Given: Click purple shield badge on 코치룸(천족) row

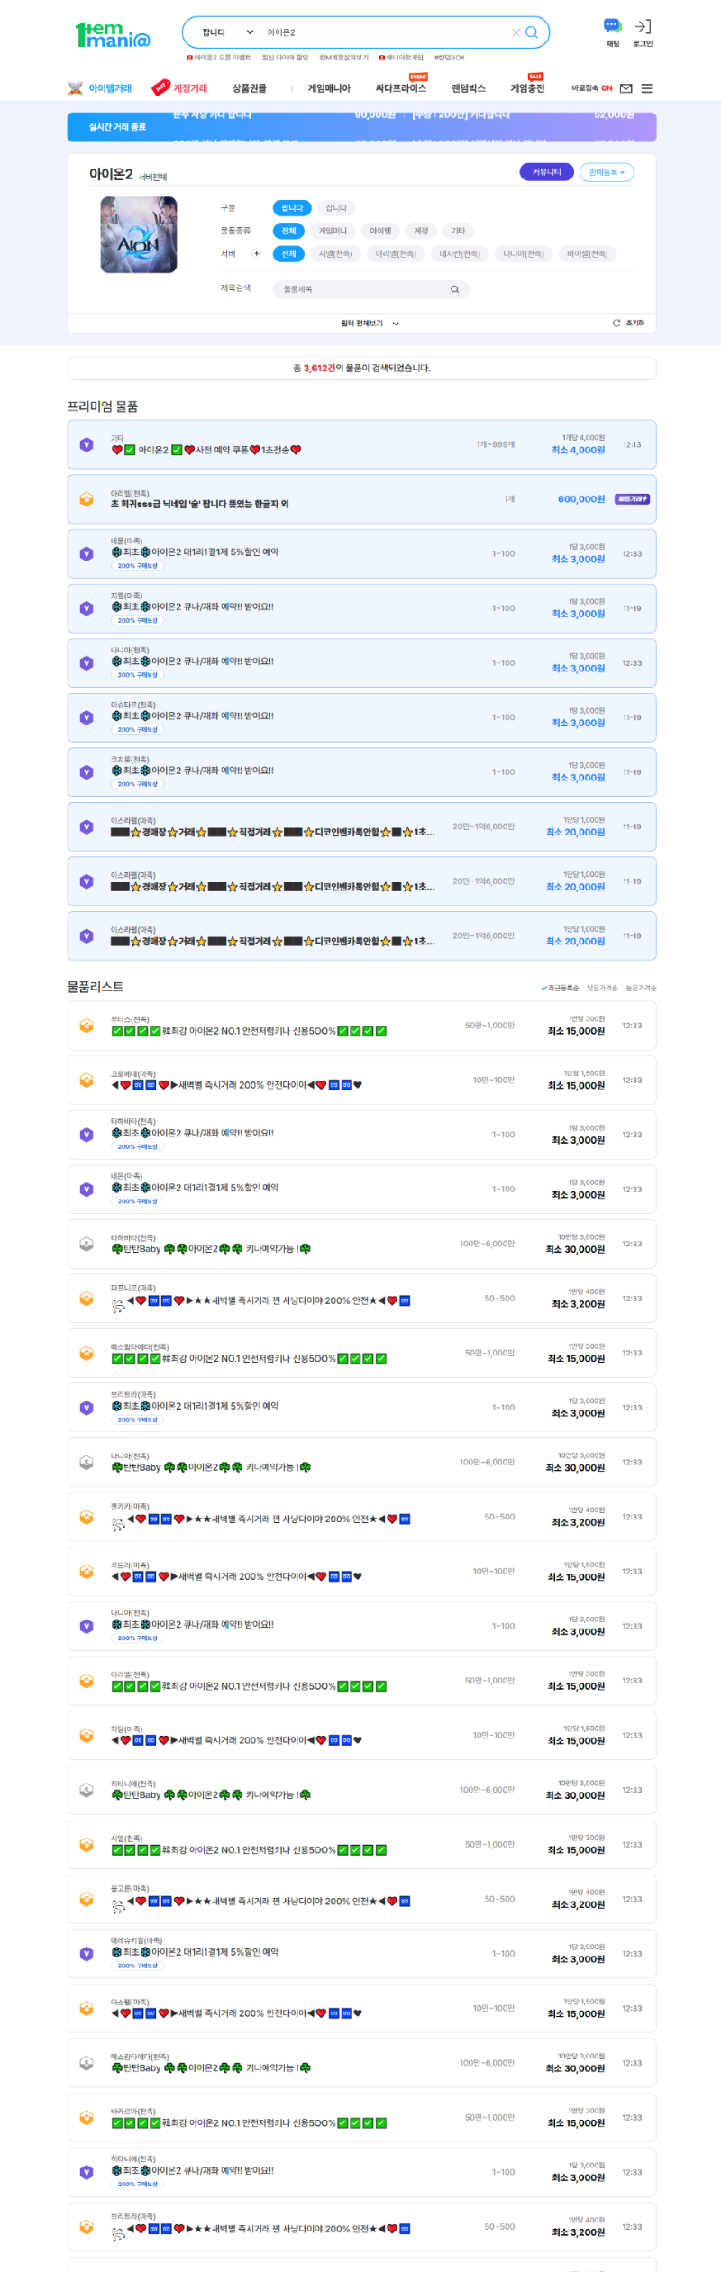Looking at the screenshot, I should pyautogui.click(x=87, y=772).
